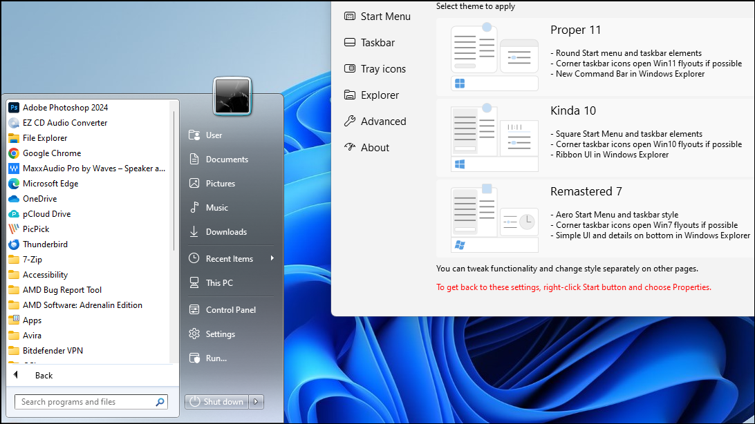This screenshot has height=424, width=755.
Task: Open Adobe Photoshop 2024 icon
Action: 14,108
